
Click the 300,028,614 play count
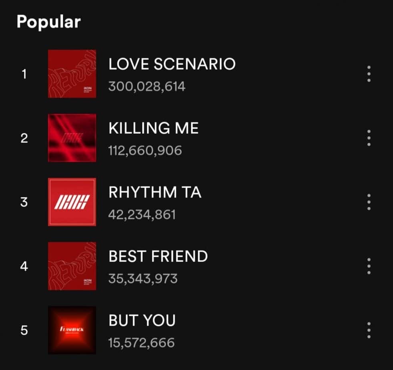click(147, 86)
